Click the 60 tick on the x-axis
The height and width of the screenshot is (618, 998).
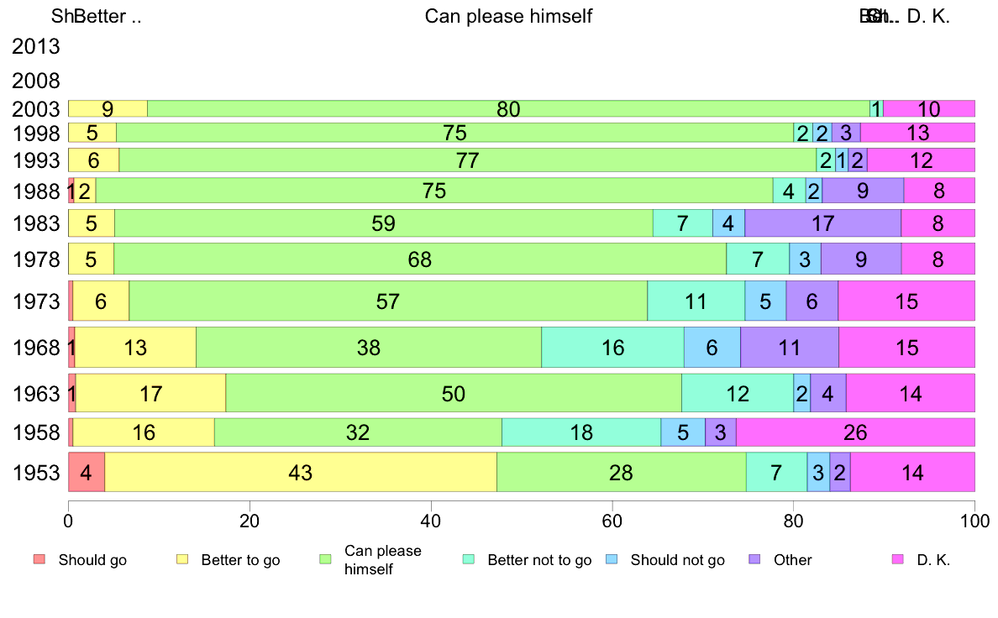click(612, 521)
